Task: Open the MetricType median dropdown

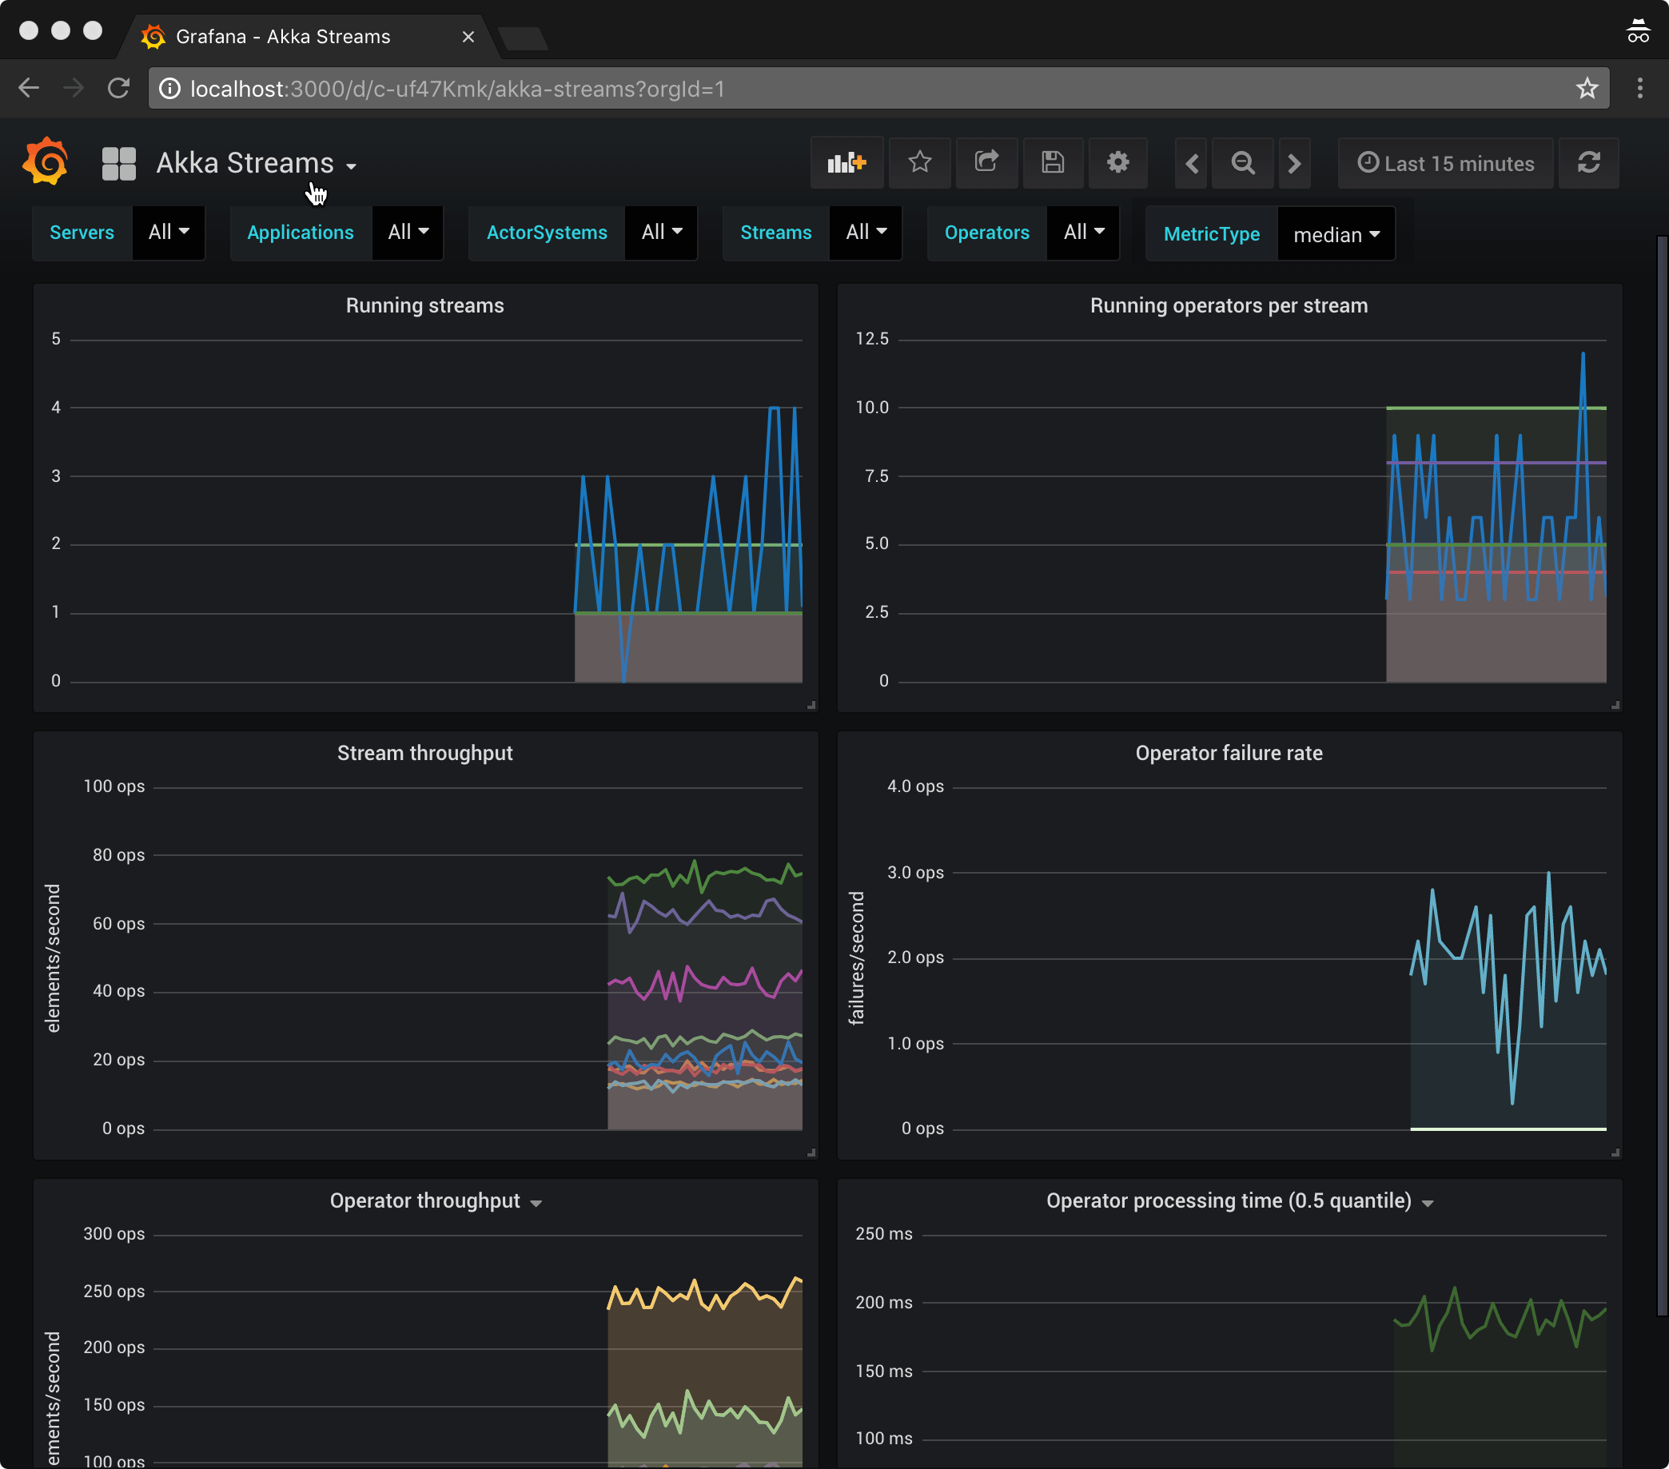Action: pyautogui.click(x=1336, y=235)
